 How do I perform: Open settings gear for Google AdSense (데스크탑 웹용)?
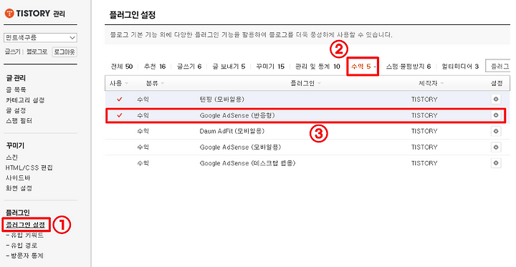pyautogui.click(x=496, y=163)
